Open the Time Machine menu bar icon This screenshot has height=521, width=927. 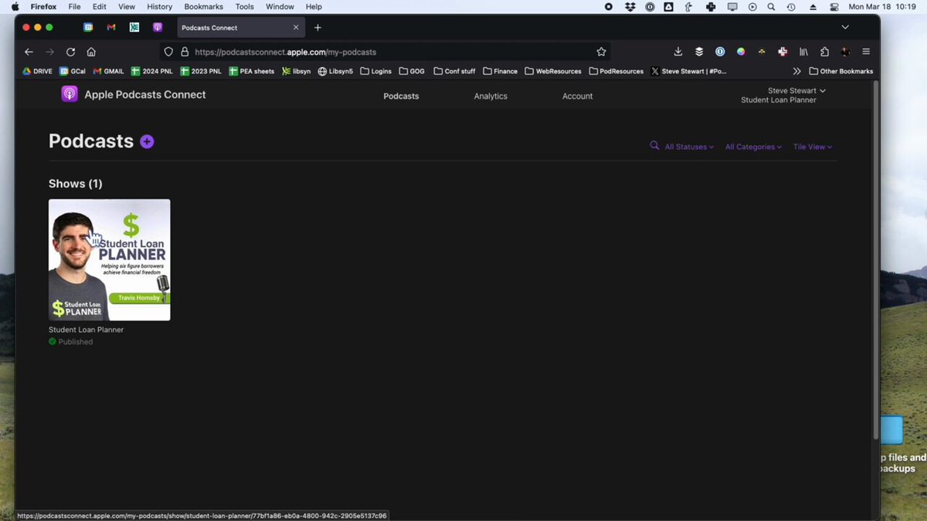(791, 6)
